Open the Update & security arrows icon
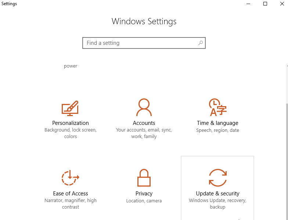This screenshot has height=220, width=288. point(217,178)
